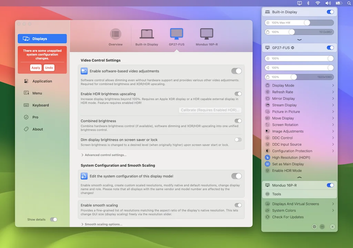Switch to the Monduo 16P-R tab
The height and width of the screenshot is (248, 353).
[x=206, y=36]
